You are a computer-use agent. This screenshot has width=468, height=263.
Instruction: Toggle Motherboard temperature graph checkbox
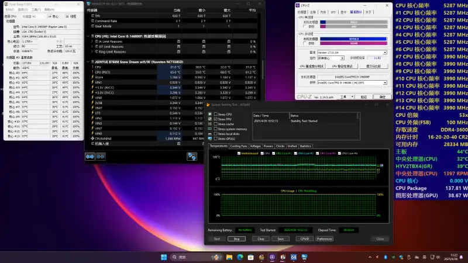pos(239,153)
